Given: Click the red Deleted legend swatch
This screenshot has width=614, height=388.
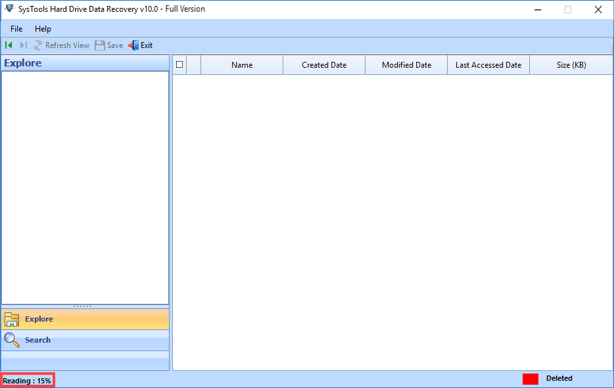Looking at the screenshot, I should pyautogui.click(x=531, y=379).
